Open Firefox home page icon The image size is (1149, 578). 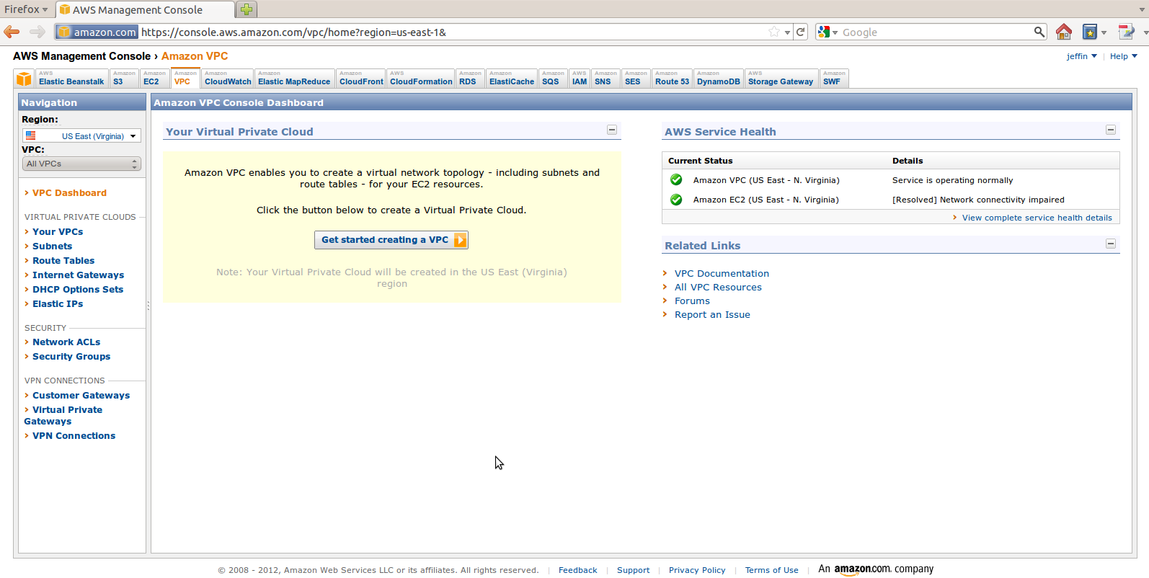(x=1063, y=32)
